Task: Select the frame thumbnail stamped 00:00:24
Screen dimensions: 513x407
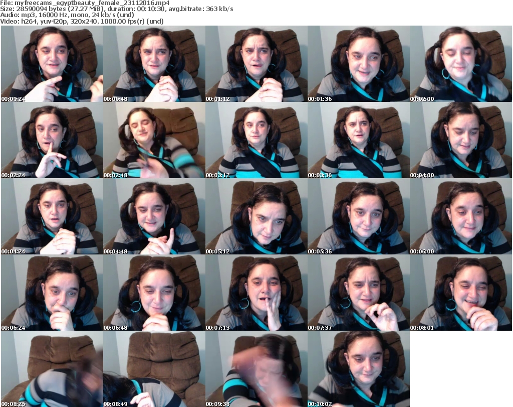Action: tap(52, 64)
